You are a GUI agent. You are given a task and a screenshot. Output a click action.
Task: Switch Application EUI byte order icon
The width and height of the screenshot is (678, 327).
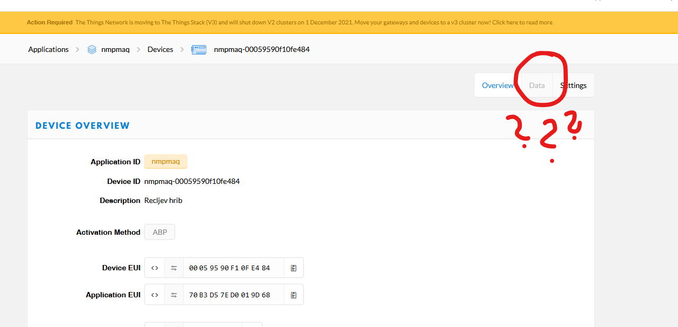click(x=174, y=295)
